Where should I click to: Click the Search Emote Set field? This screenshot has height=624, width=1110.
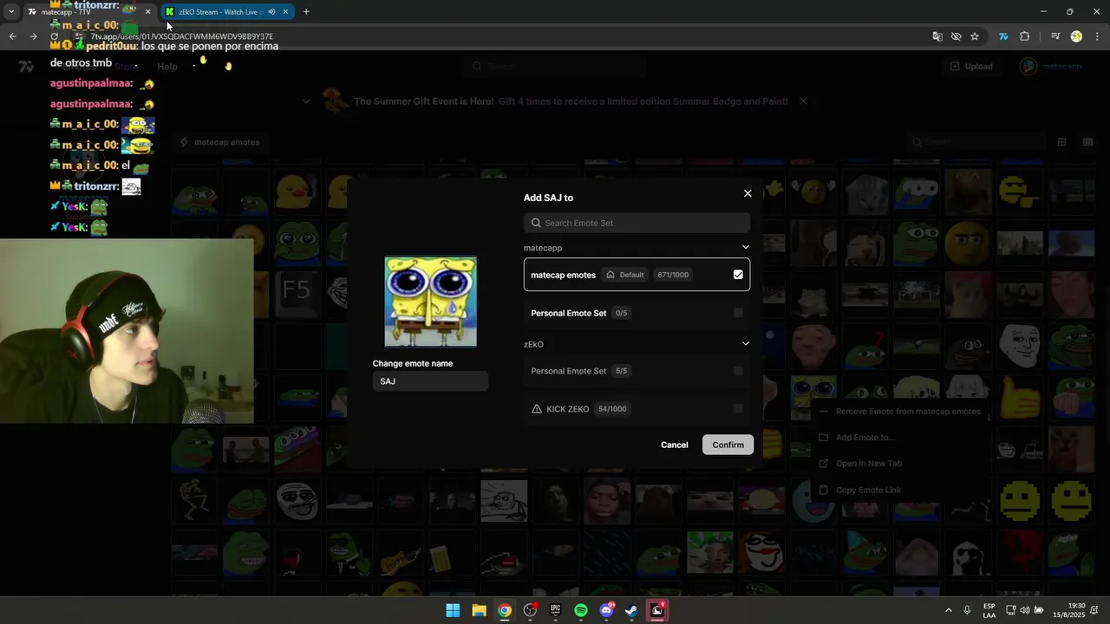pos(637,223)
